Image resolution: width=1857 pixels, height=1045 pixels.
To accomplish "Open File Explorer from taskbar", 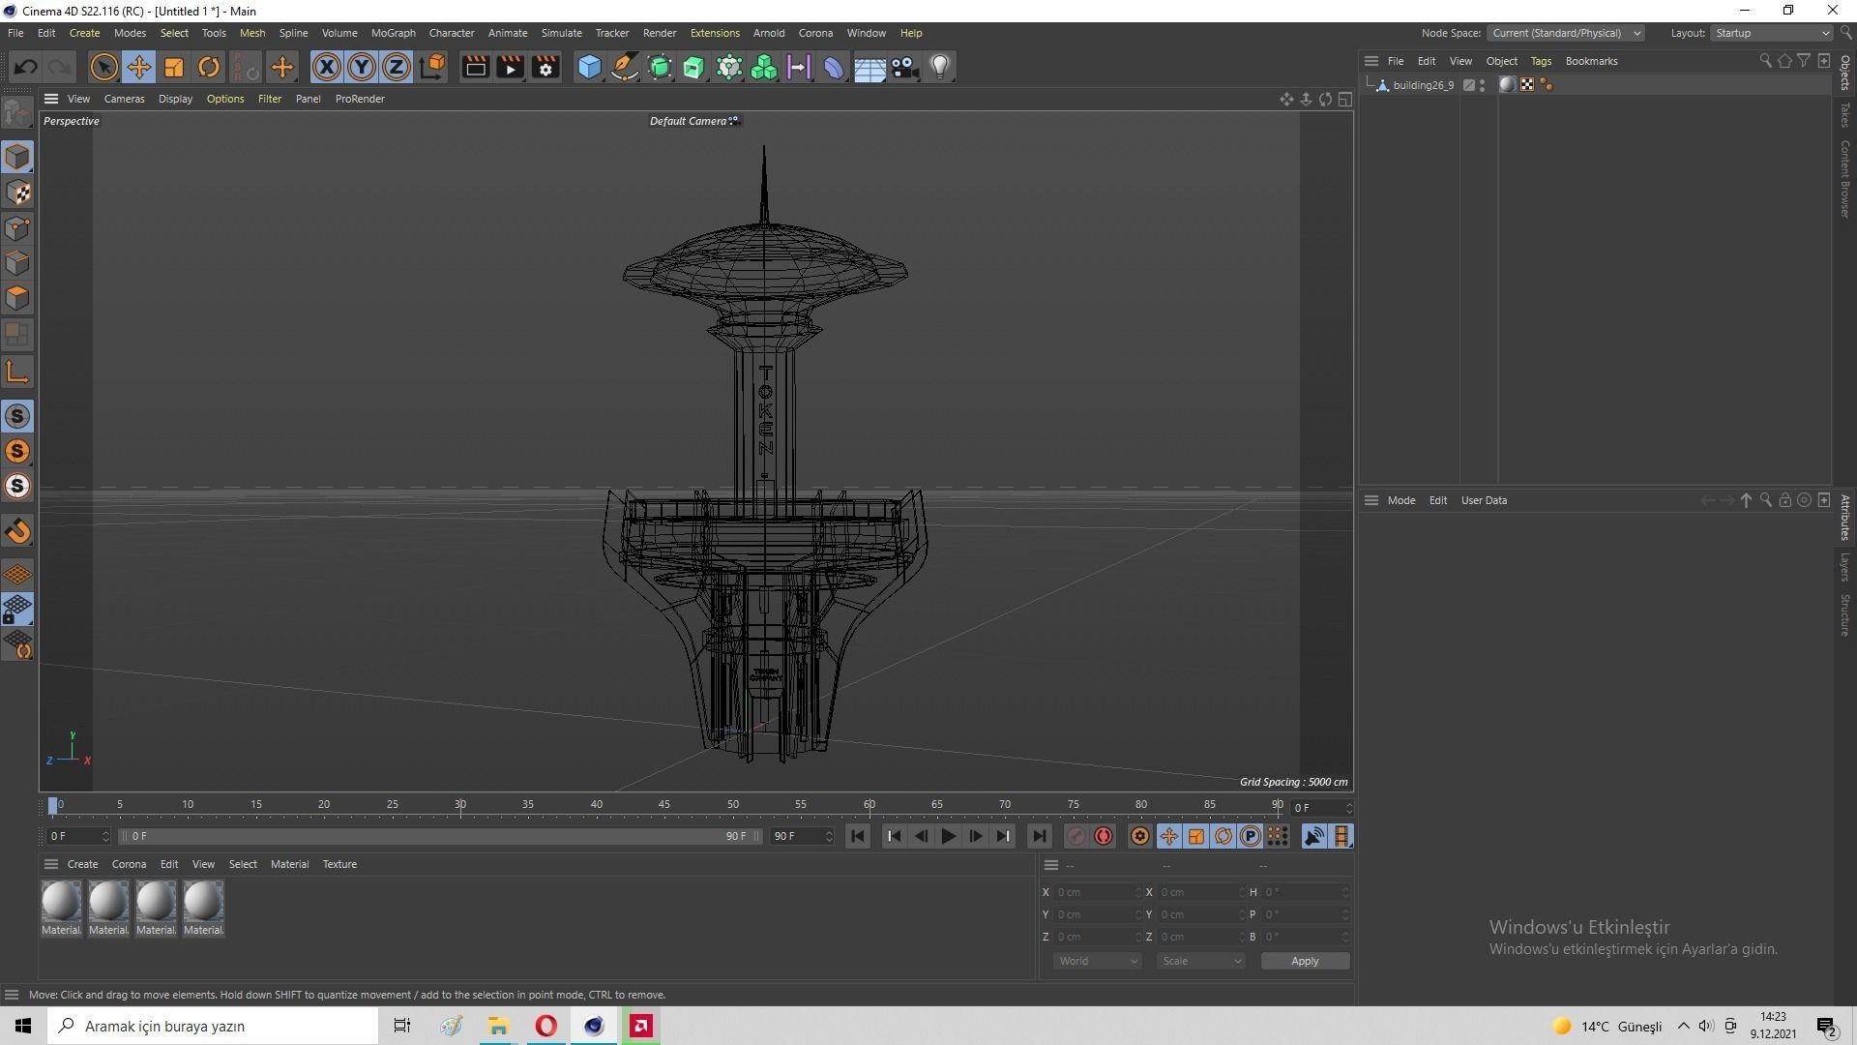I will 498,1026.
